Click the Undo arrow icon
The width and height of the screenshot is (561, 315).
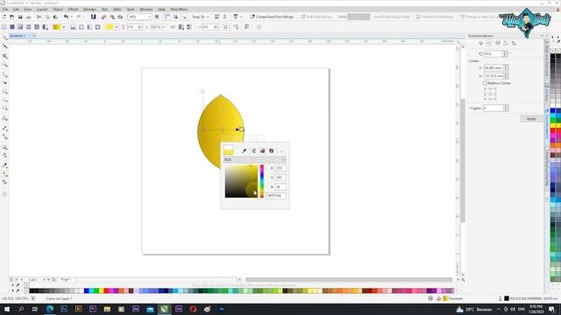point(66,17)
